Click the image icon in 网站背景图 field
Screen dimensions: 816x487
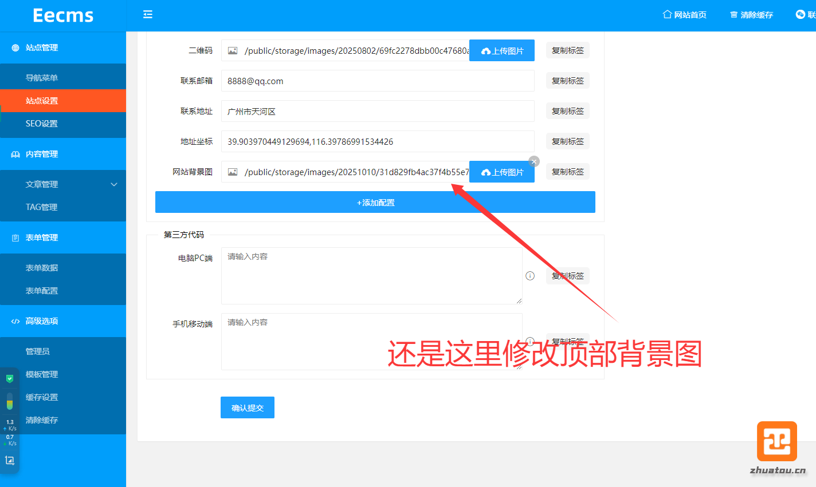(x=233, y=172)
